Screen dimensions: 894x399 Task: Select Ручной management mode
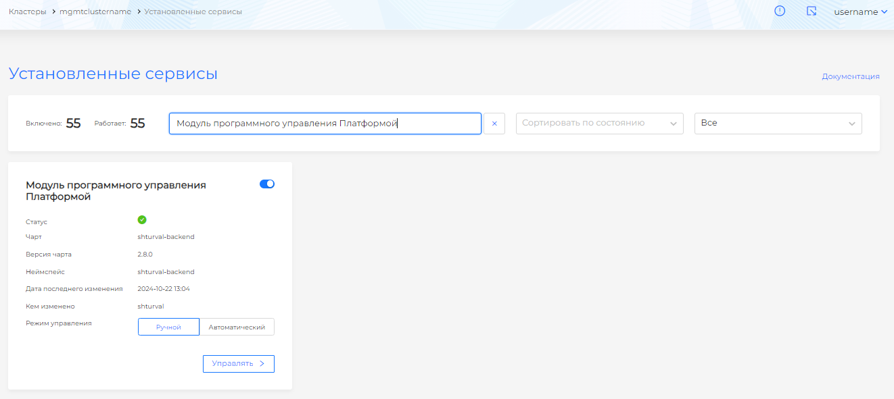pyautogui.click(x=169, y=327)
